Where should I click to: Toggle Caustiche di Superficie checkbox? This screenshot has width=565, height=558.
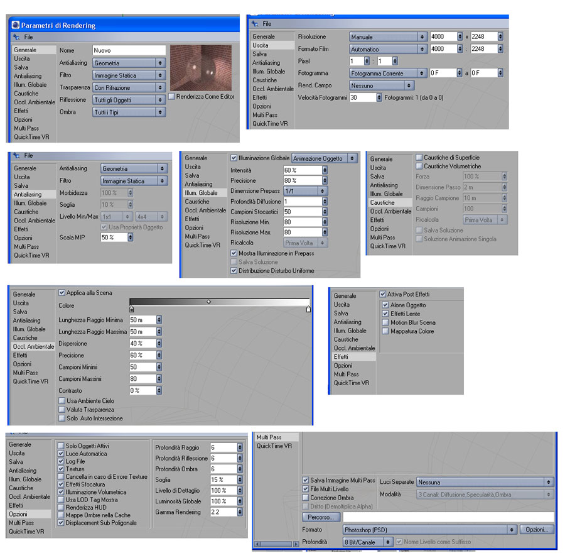[x=419, y=157]
